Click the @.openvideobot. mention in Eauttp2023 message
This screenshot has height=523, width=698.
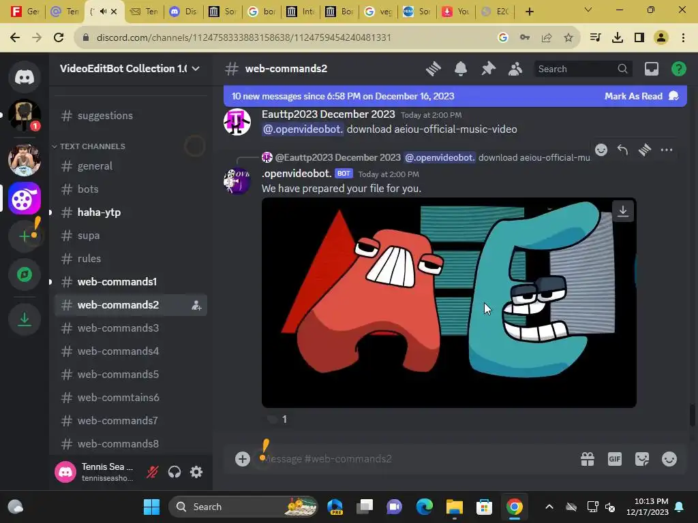(x=303, y=129)
